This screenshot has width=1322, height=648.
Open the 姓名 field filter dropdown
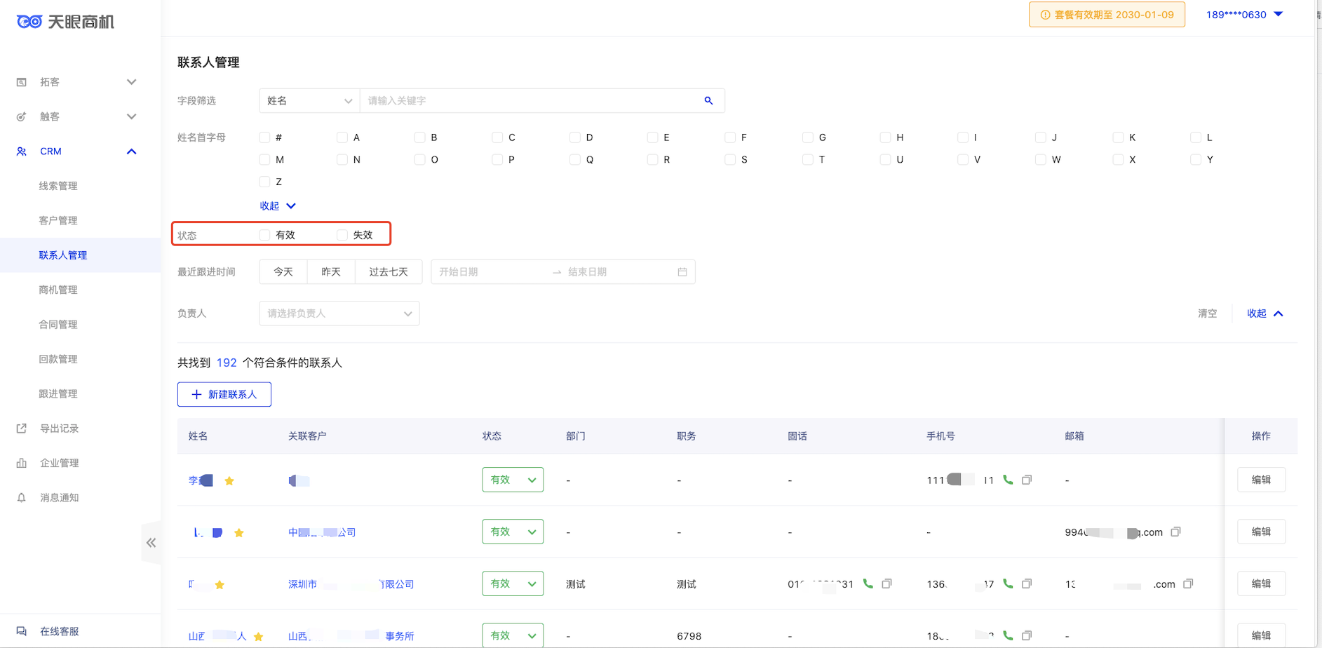tap(309, 101)
